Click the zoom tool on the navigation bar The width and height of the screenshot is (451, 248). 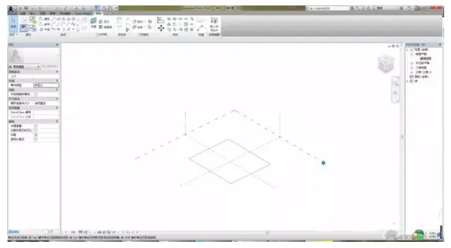pos(396,93)
